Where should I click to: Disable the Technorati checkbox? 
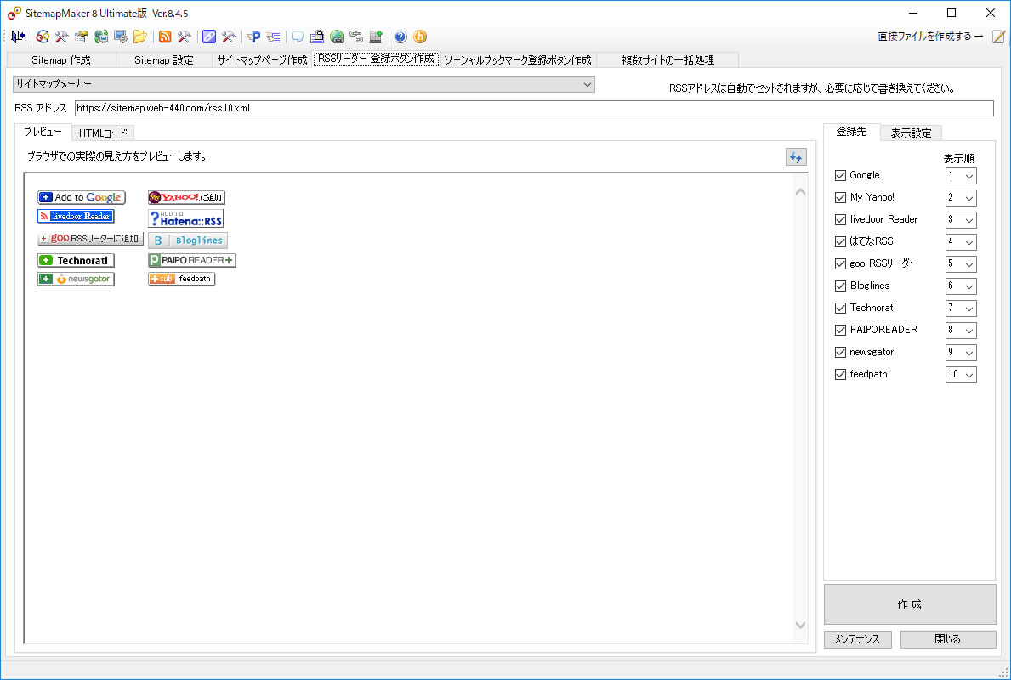coord(840,308)
